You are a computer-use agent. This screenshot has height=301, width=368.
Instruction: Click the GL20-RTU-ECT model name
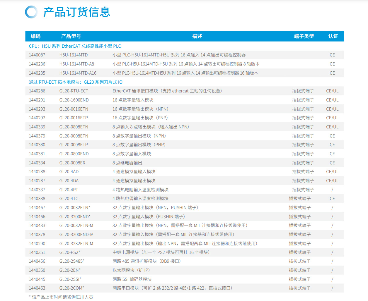[x=74, y=91]
